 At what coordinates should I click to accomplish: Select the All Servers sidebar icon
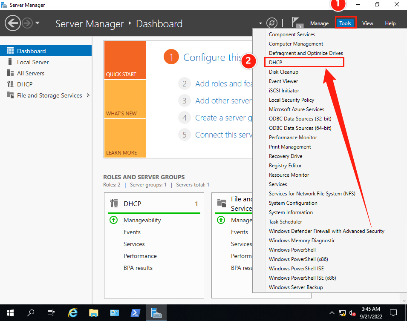pyautogui.click(x=10, y=73)
